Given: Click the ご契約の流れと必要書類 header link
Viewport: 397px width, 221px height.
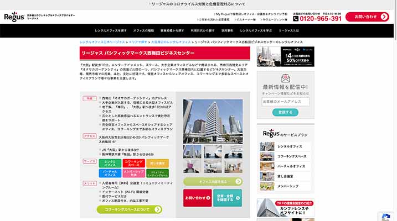Looking at the screenshot, I should (x=213, y=19).
